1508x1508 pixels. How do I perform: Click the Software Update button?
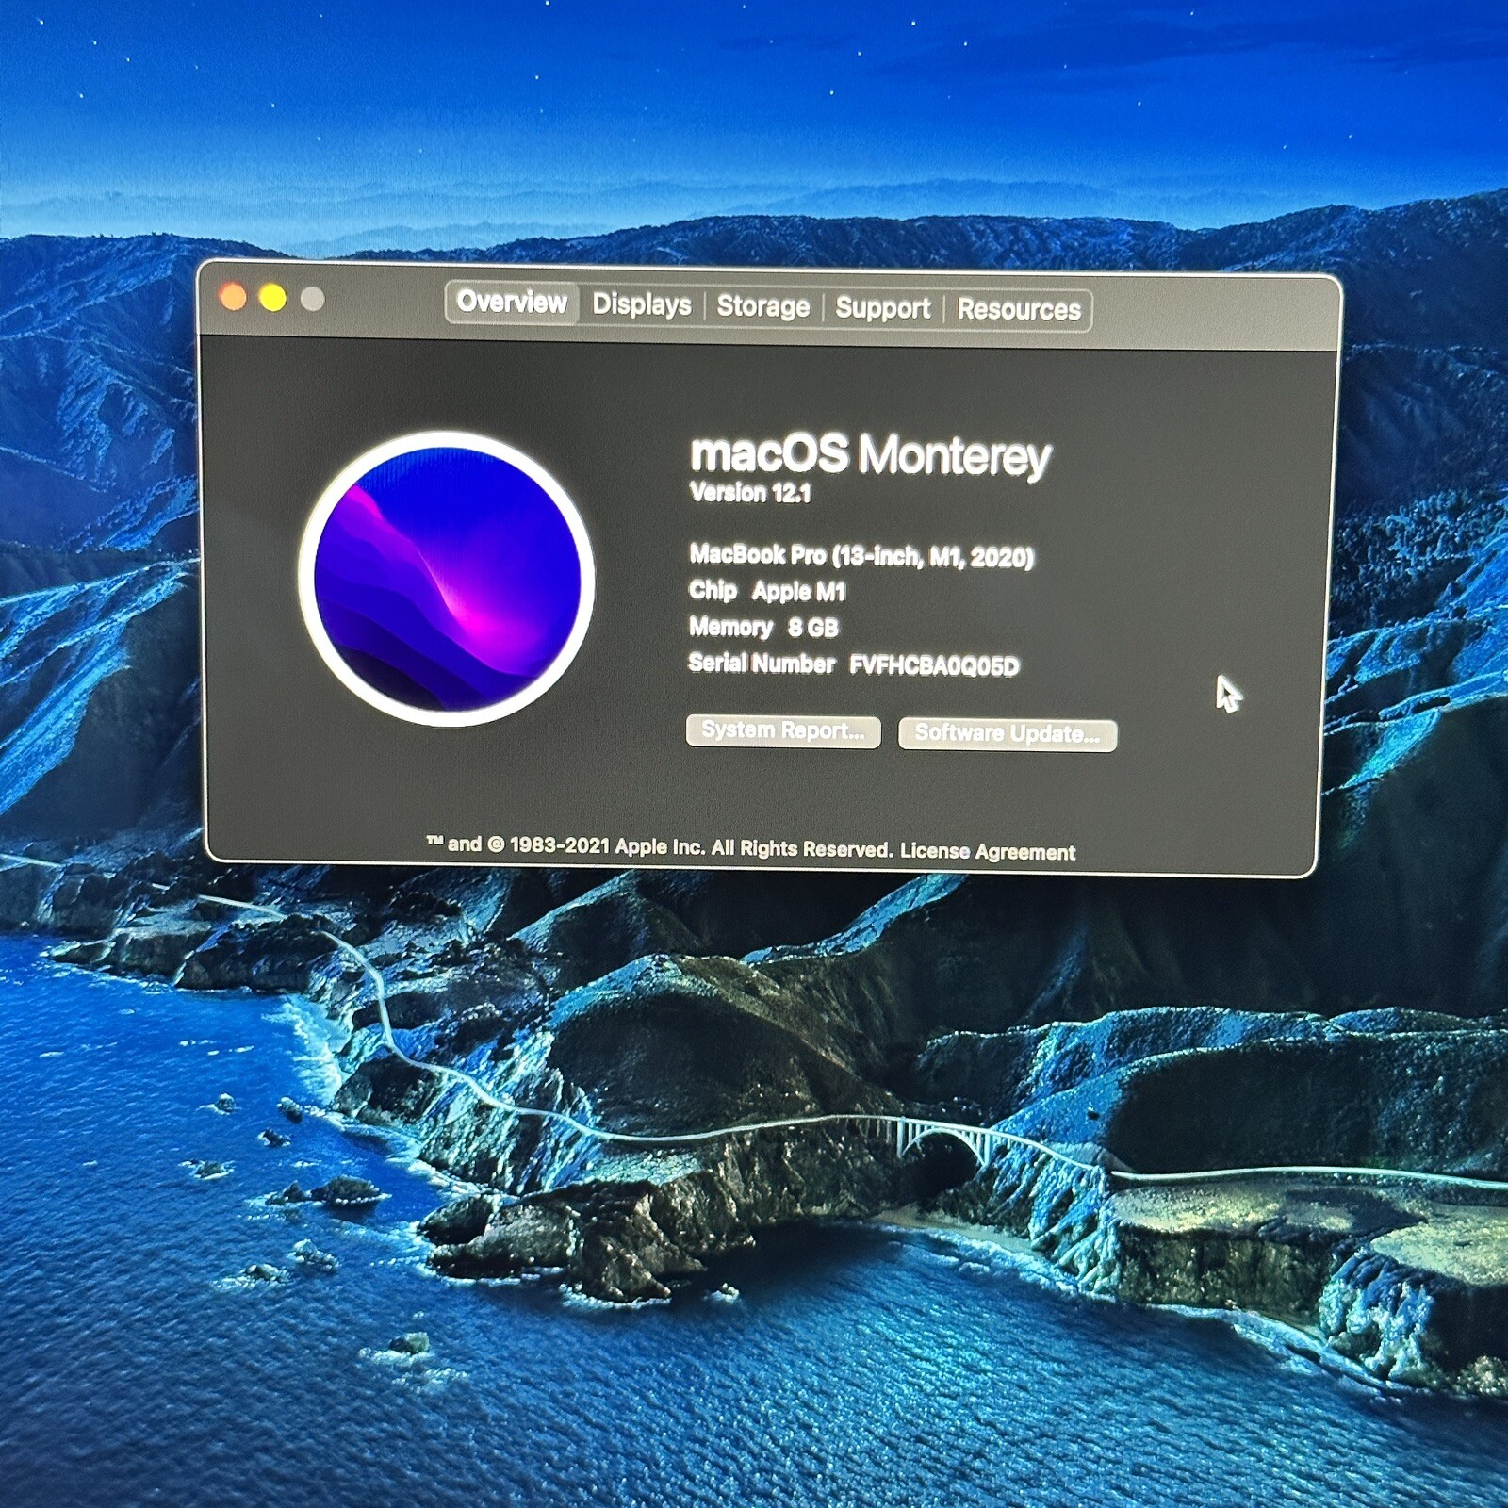(x=1008, y=734)
